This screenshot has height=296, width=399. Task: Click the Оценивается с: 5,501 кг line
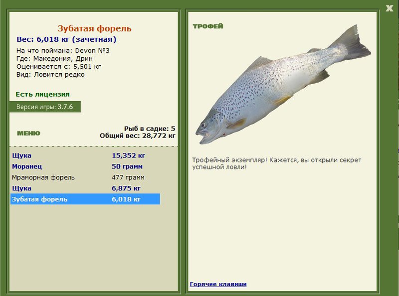pyautogui.click(x=59, y=67)
